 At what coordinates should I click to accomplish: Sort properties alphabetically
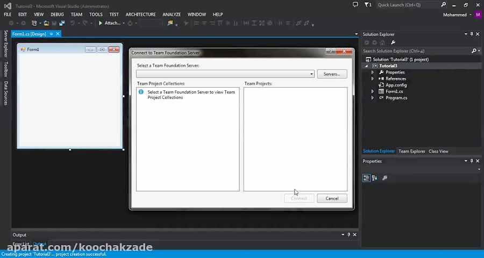coord(375,178)
